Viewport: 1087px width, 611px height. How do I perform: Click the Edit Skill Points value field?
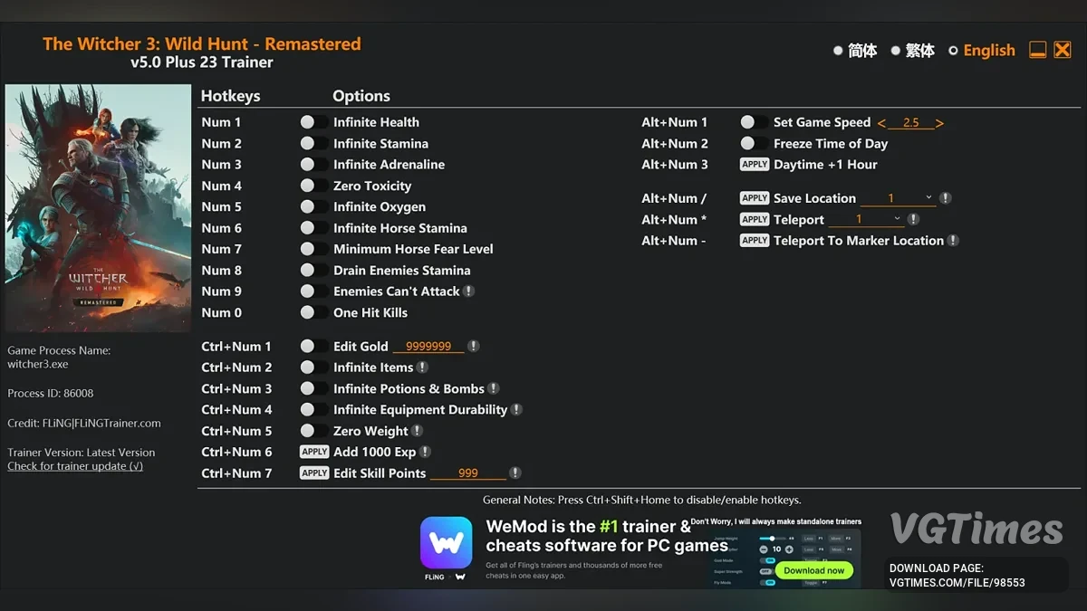468,473
